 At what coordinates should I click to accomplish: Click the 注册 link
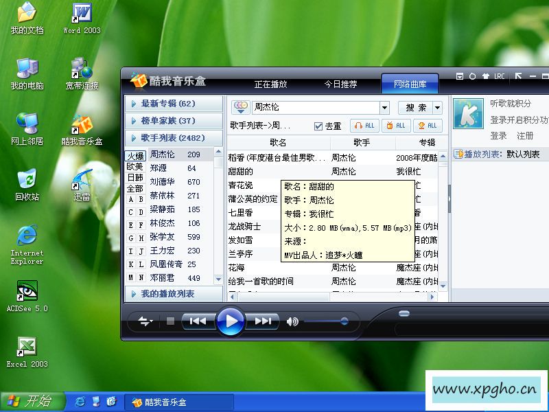pyautogui.click(x=525, y=135)
